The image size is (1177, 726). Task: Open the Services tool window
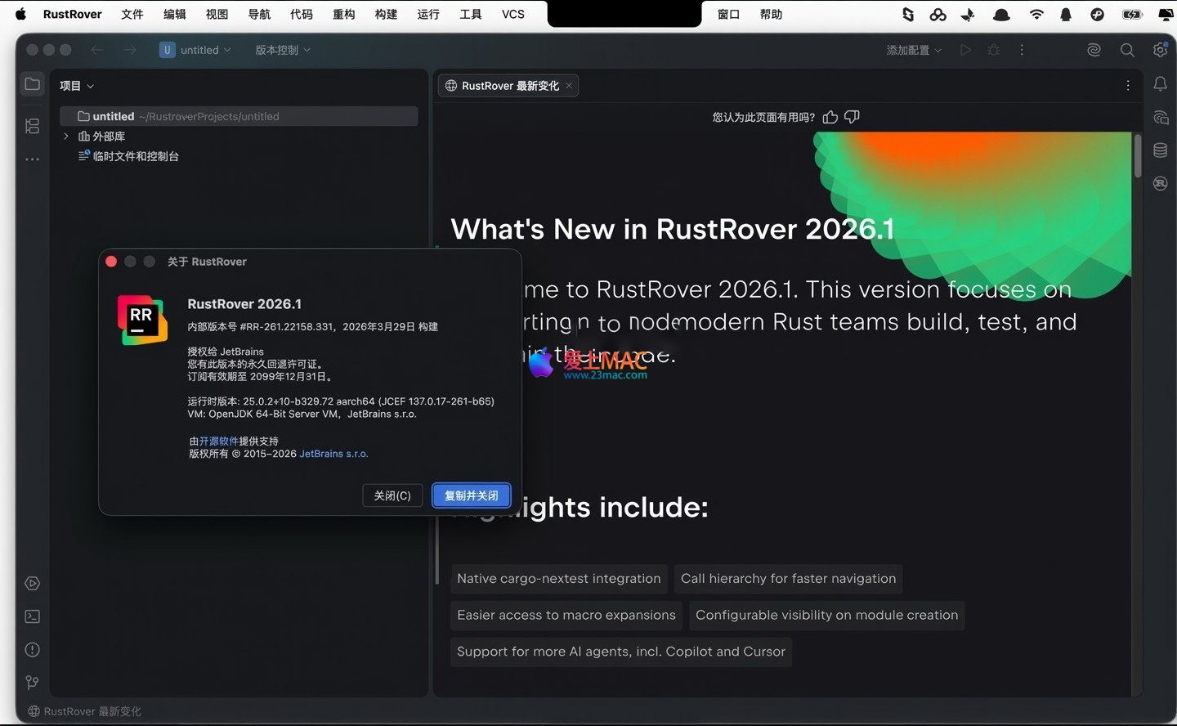tap(32, 584)
